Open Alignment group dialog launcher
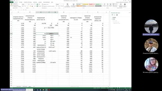 55,8
